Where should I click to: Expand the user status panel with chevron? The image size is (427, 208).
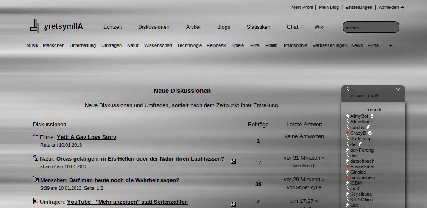click(x=398, y=89)
